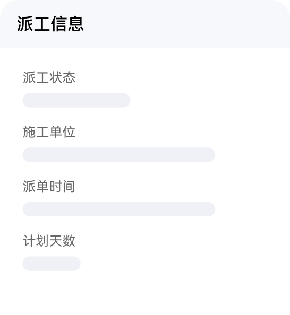Viewport: 290px width, 315px height.
Task: Open the dispatch status loading value
Action: click(x=76, y=100)
